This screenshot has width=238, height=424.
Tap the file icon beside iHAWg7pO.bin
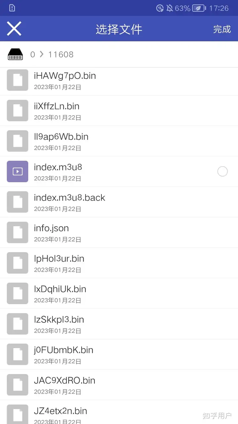(x=18, y=80)
